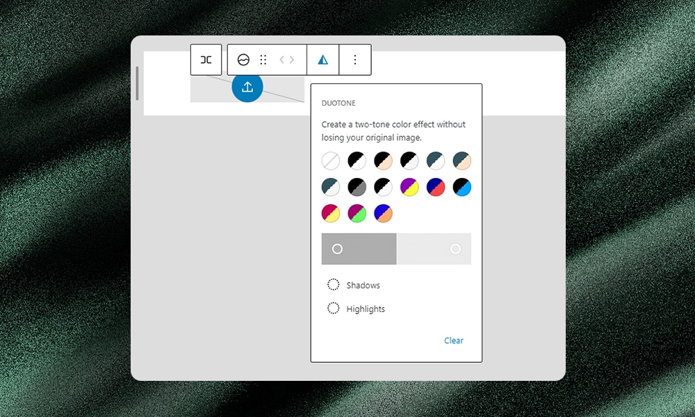The height and width of the screenshot is (417, 695).
Task: Open the block options three-dot icon
Action: (355, 60)
